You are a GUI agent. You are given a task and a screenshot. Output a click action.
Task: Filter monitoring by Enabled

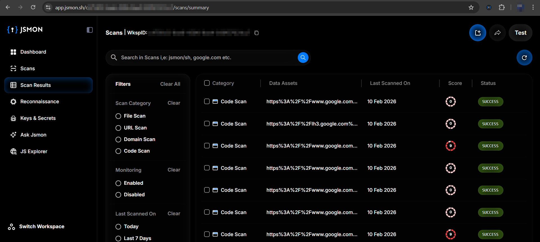coord(118,183)
